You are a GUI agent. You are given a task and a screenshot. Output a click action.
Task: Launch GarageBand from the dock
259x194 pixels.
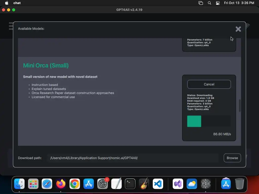144,184
